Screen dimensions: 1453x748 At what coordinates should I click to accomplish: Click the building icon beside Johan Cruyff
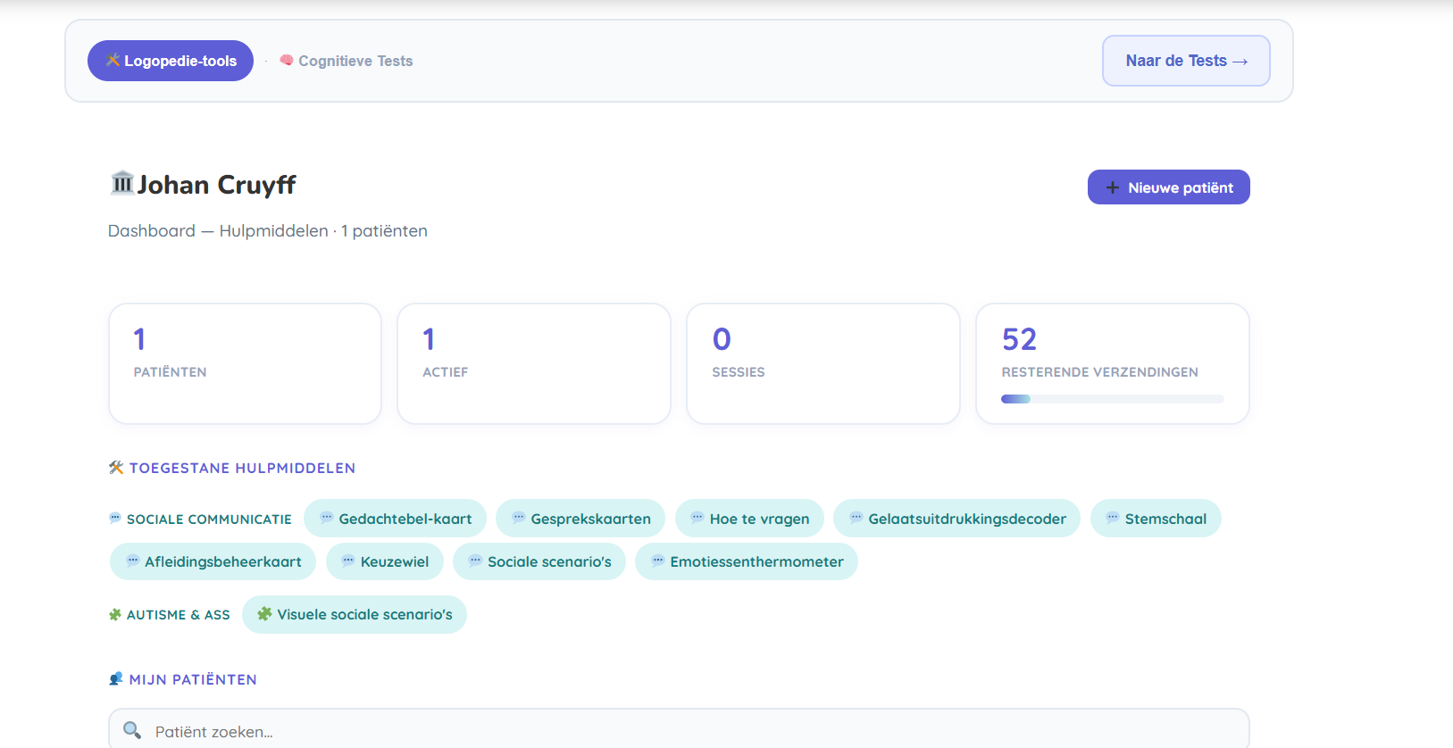121,183
